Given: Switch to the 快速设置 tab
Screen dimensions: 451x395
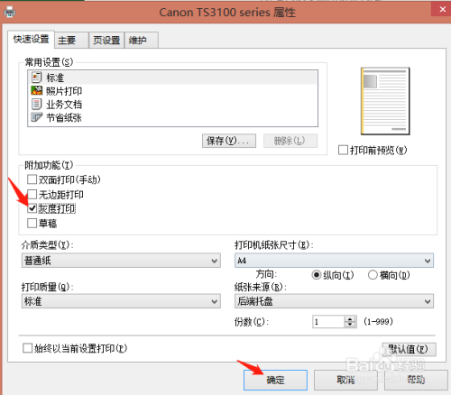Looking at the screenshot, I should point(31,39).
